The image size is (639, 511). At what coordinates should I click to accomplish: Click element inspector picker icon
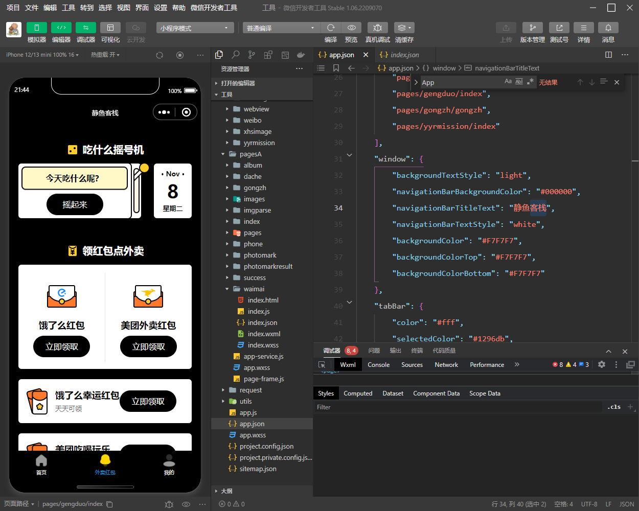(322, 365)
